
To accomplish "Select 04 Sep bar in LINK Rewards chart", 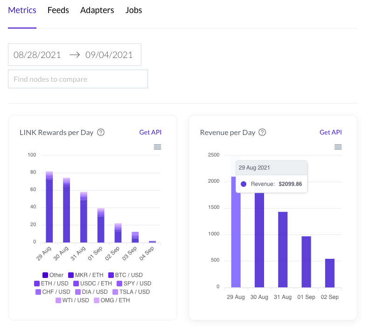I will click(x=153, y=242).
